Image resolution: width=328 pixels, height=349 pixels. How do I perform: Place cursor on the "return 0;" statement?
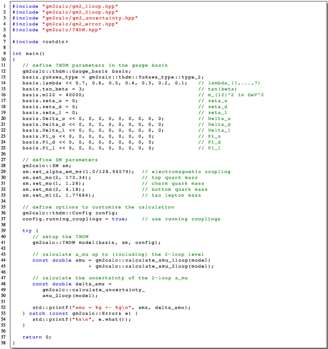[x=37, y=337]
